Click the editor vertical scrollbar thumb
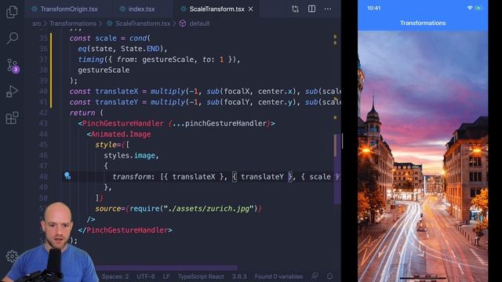 click(337, 169)
